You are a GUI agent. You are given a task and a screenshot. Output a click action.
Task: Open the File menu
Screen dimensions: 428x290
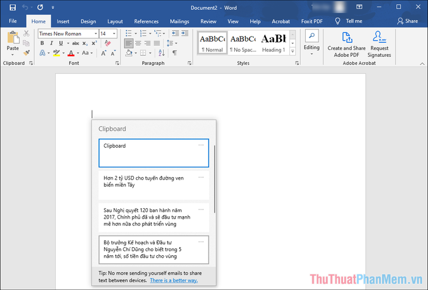click(13, 21)
